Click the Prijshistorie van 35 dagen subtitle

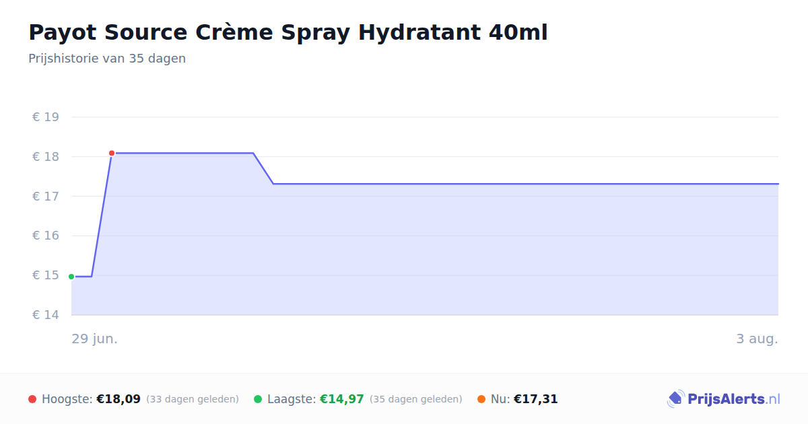coord(107,59)
